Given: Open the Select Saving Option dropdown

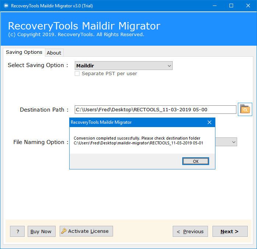Looking at the screenshot, I should click(x=124, y=66).
